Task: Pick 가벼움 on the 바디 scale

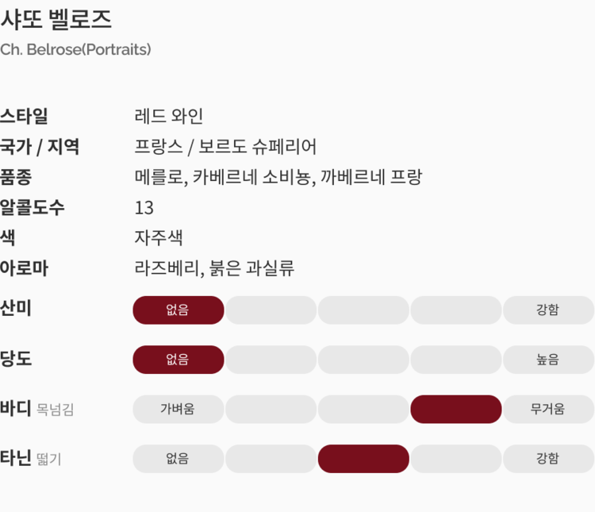Action: (178, 409)
